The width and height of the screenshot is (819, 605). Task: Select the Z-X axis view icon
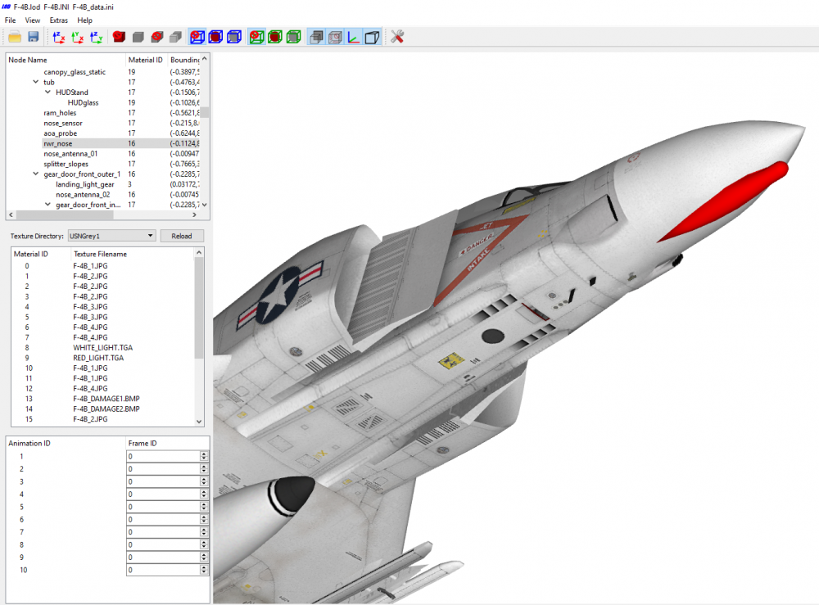(58, 37)
